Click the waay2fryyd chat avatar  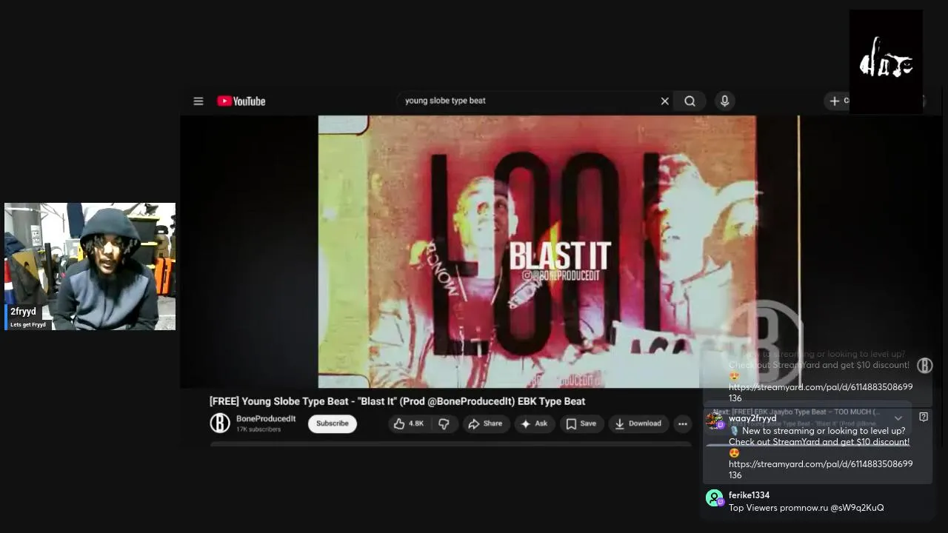tap(715, 421)
